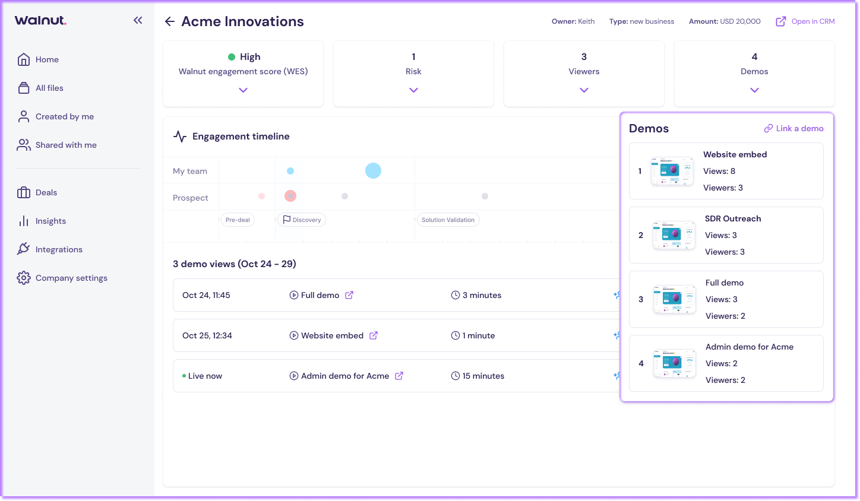Open Integrations from the sidebar
Screen dimensions: 860x501
tap(59, 249)
